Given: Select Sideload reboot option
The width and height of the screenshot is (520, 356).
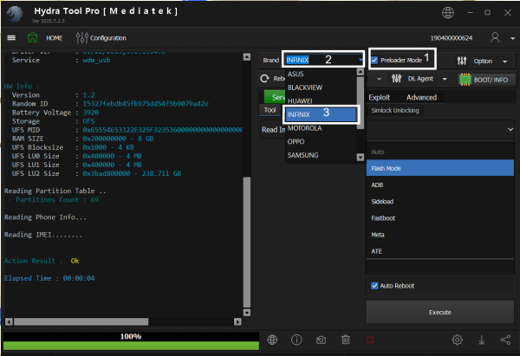Looking at the screenshot, I should (x=439, y=201).
